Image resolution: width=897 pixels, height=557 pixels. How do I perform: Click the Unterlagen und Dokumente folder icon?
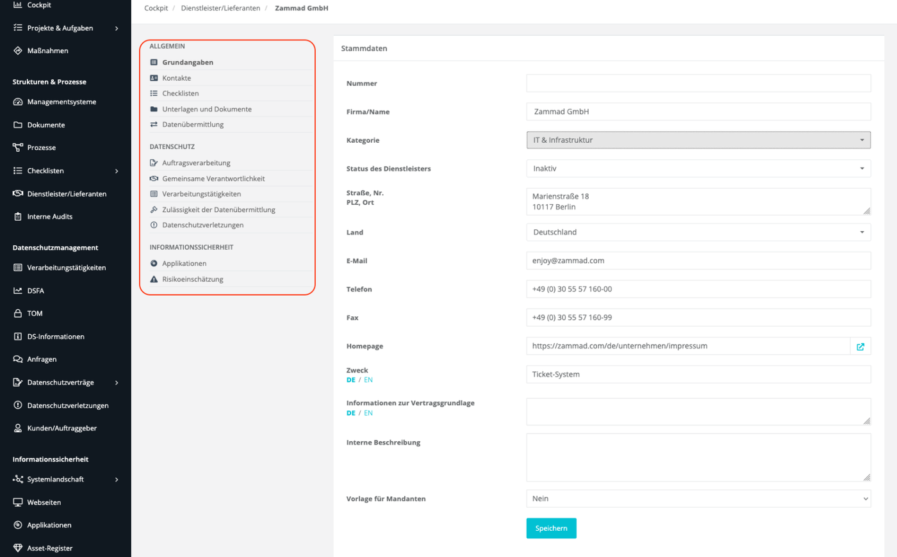pos(154,109)
